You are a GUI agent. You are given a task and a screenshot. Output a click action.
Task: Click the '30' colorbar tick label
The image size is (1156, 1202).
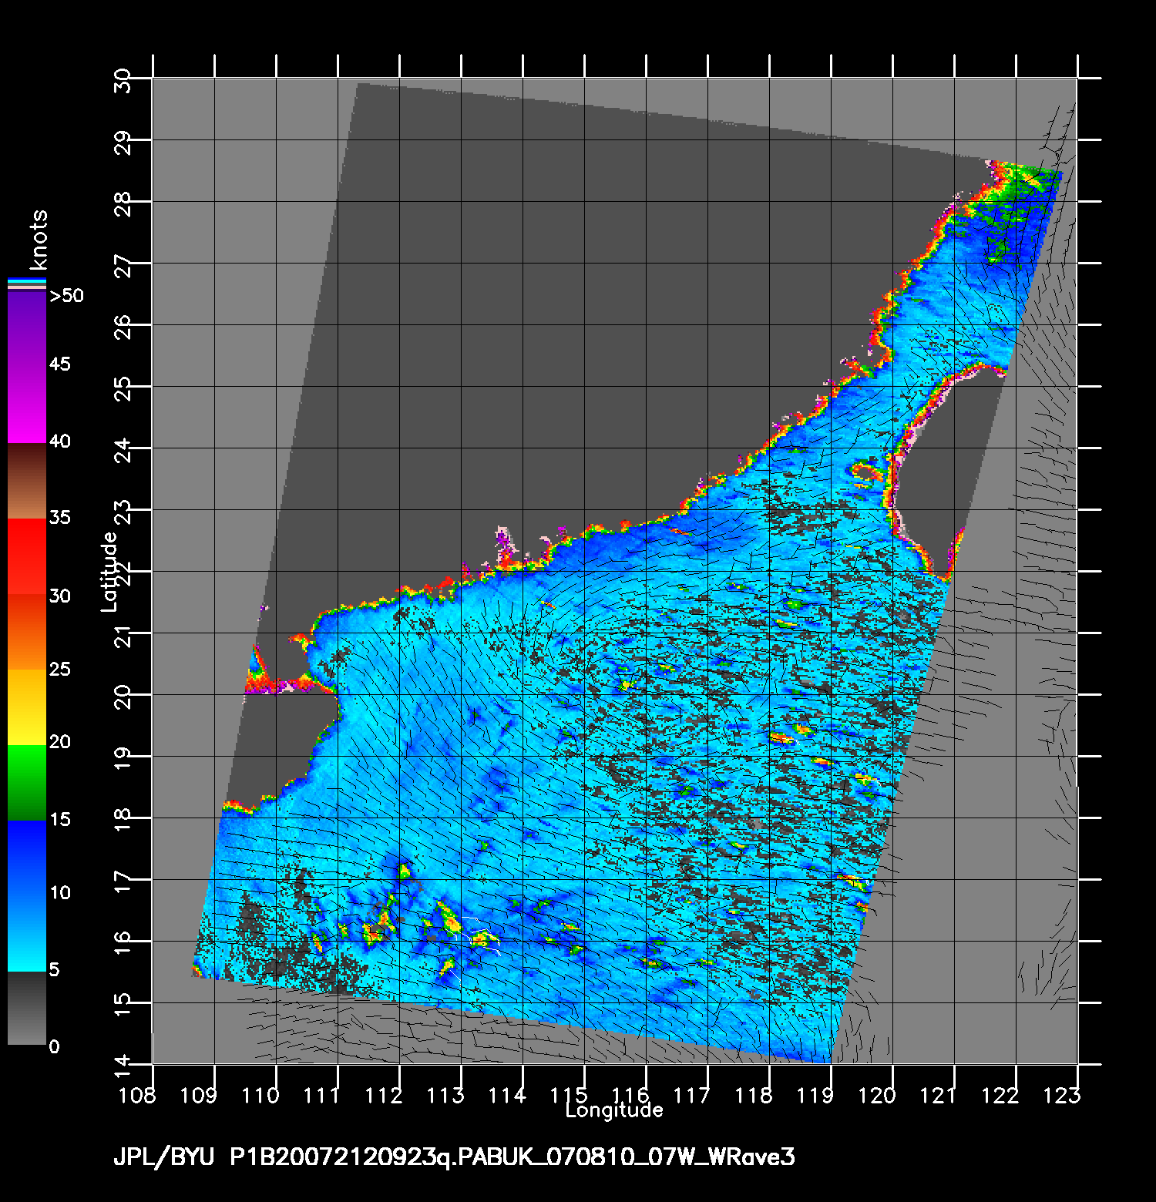[x=60, y=596]
